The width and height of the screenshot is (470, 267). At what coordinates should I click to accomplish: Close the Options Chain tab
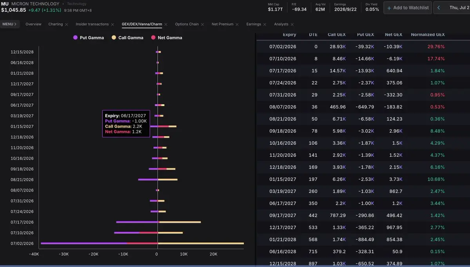pyautogui.click(x=202, y=24)
